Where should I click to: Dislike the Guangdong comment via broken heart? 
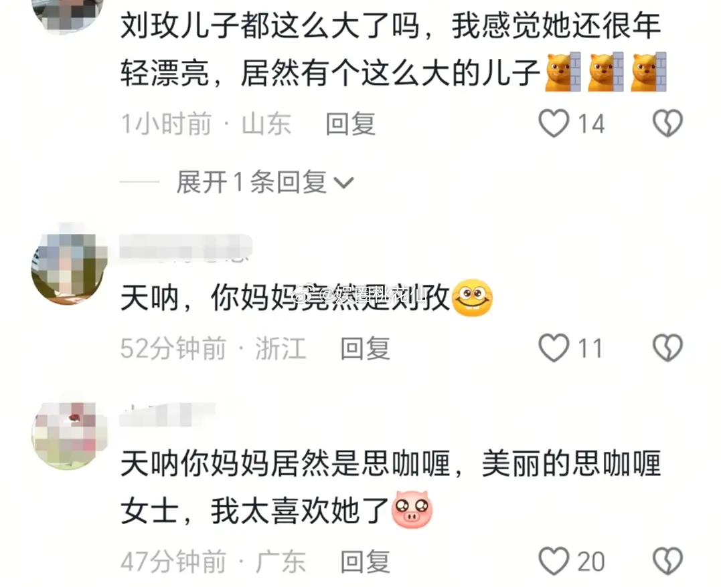[x=667, y=561]
